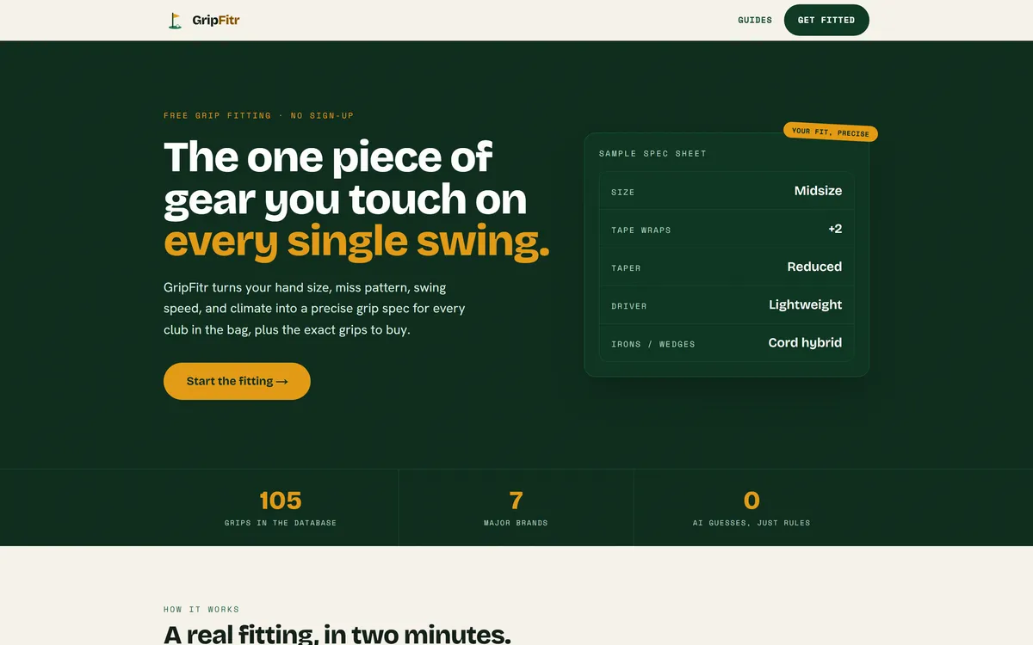Click the 'every single swing.' headline
The height and width of the screenshot is (645, 1033).
[356, 242]
